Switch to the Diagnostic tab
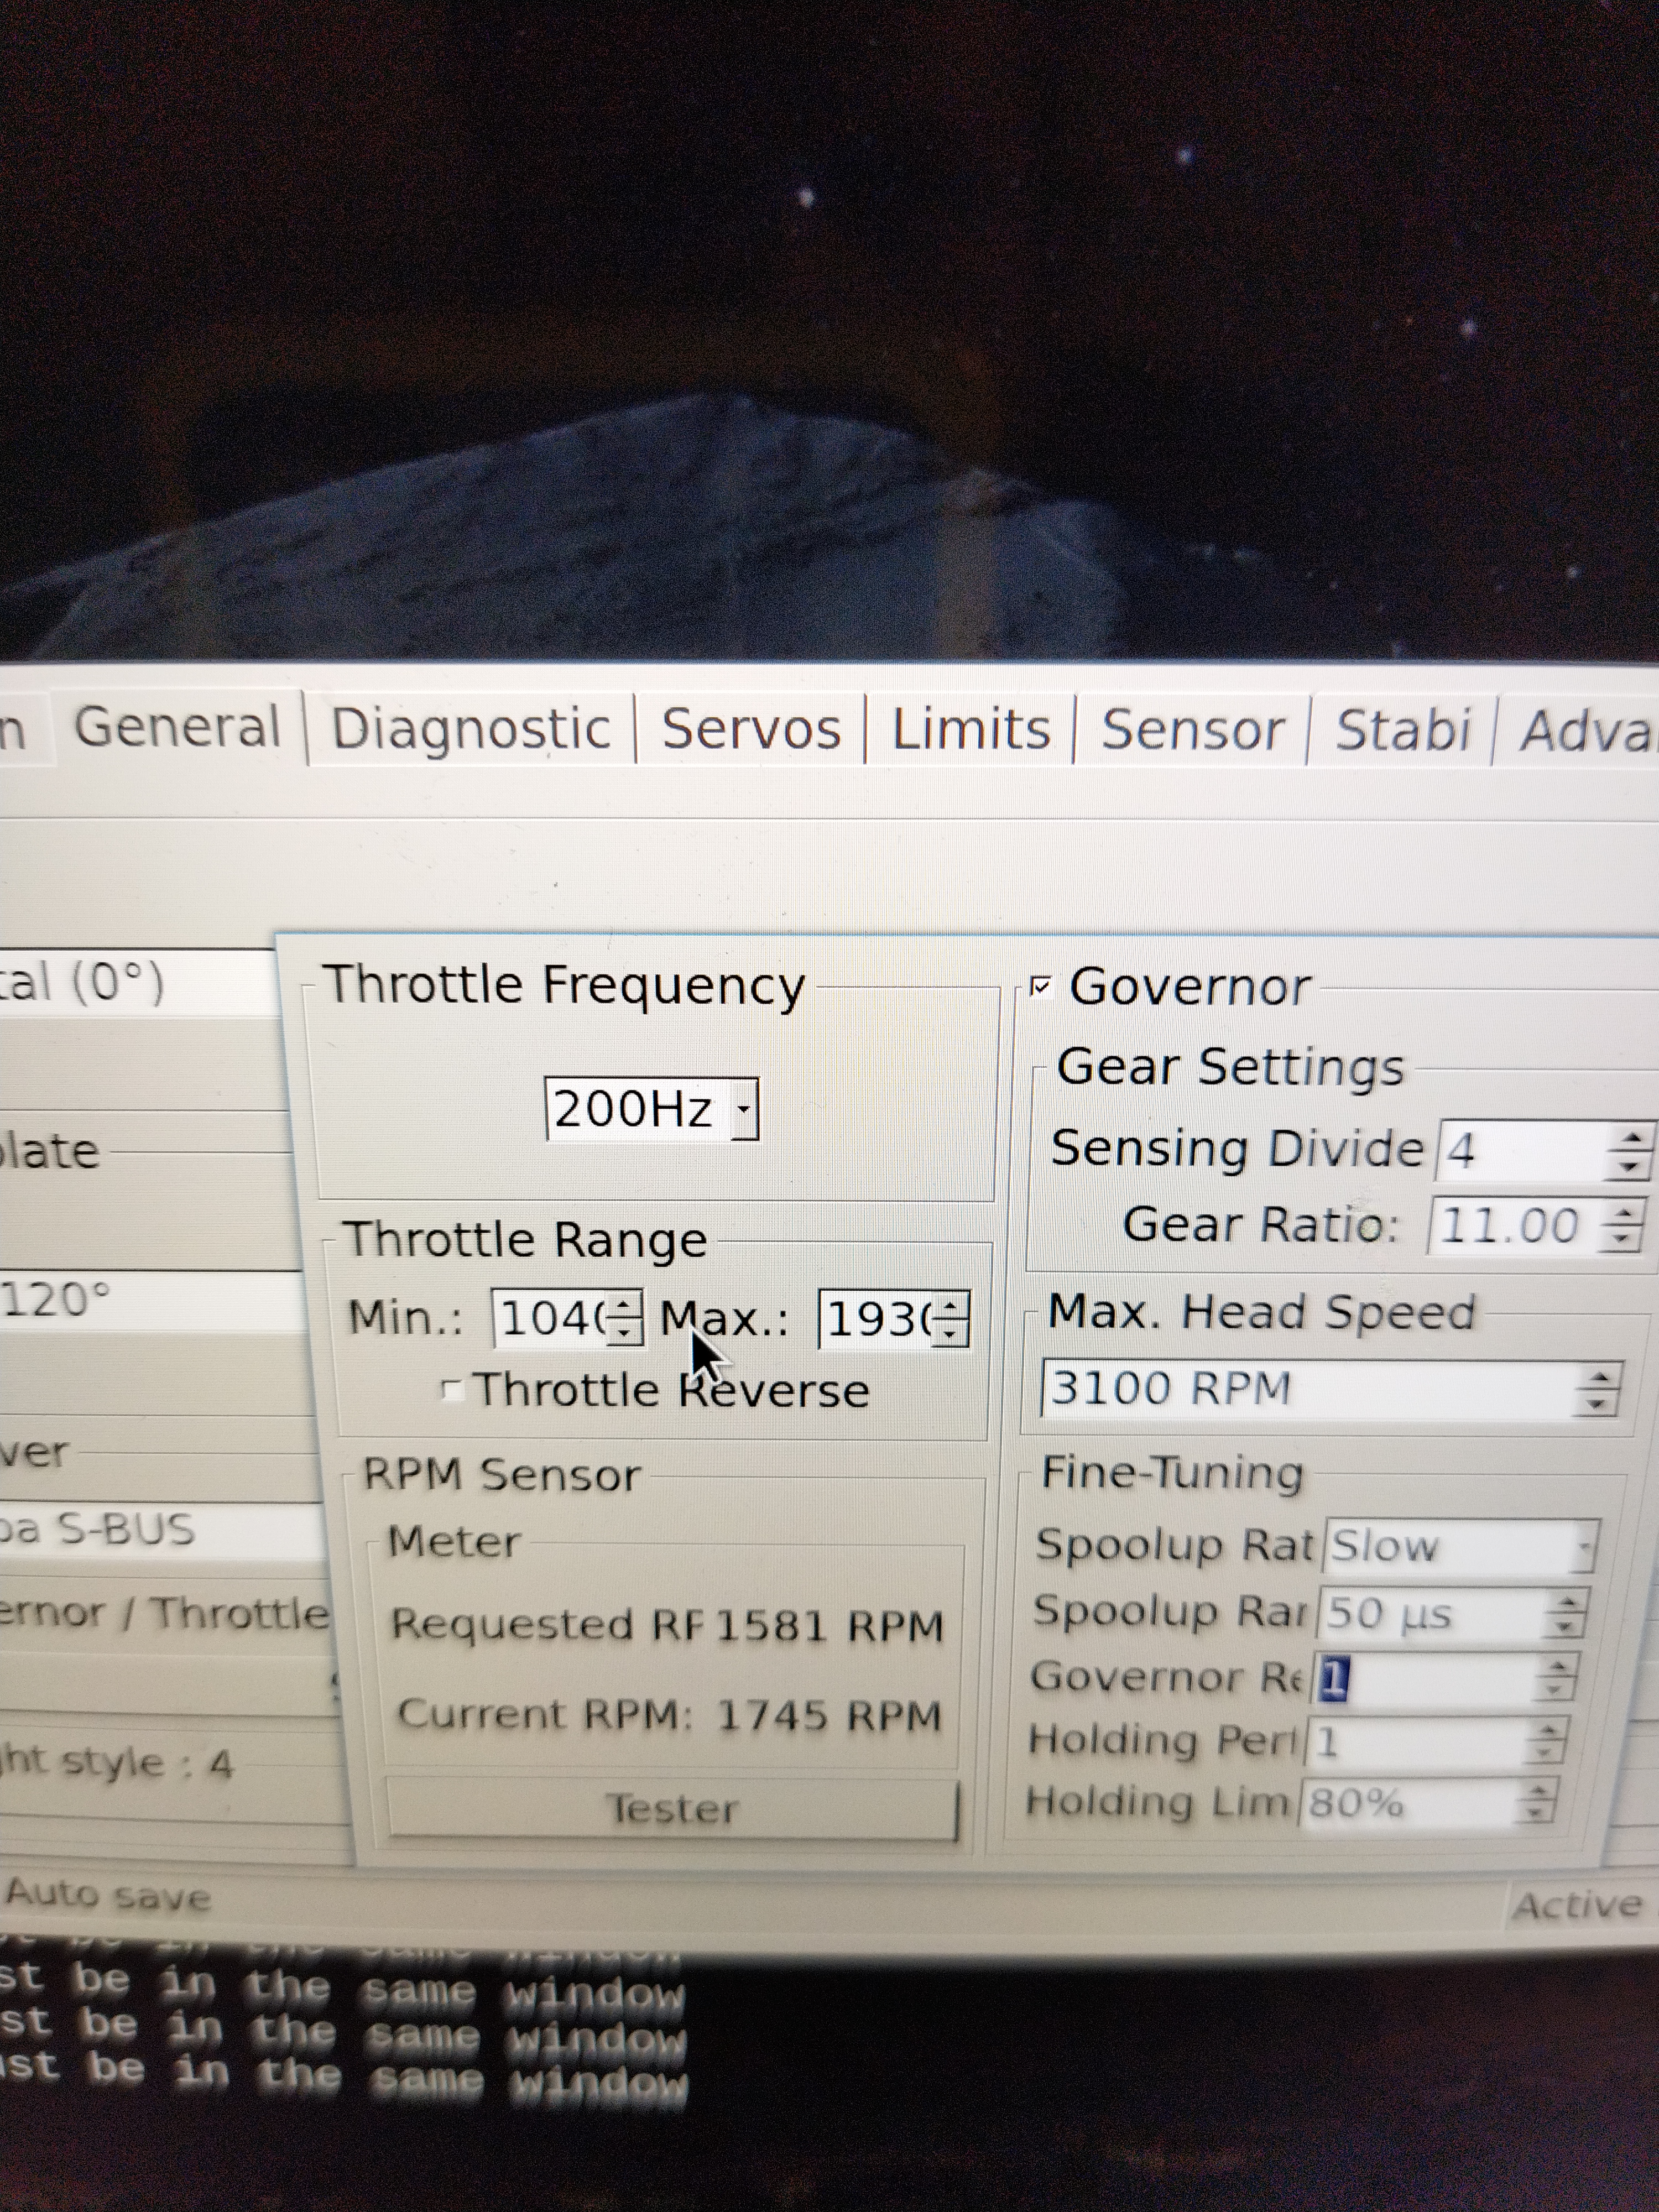Image resolution: width=1659 pixels, height=2212 pixels. (470, 728)
